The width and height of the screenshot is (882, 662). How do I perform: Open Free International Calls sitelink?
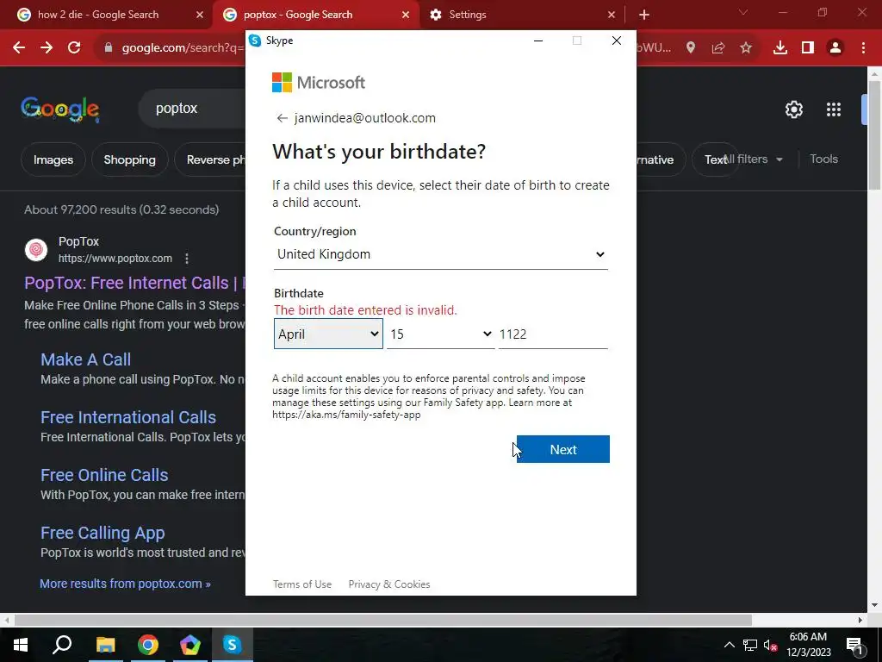click(128, 417)
